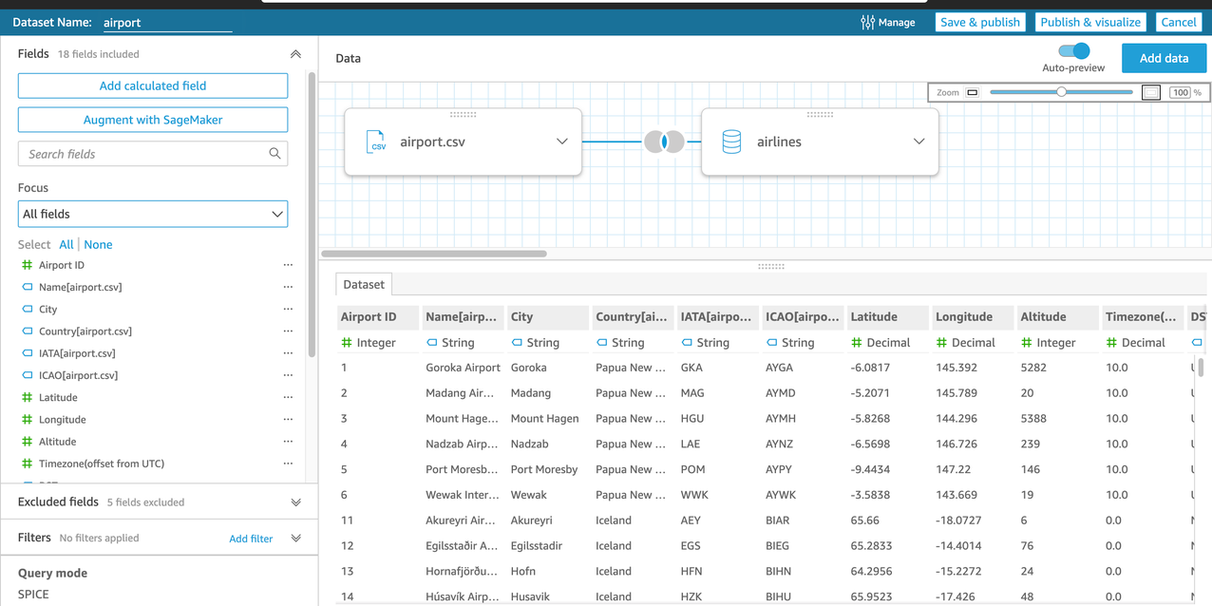Click the zoom to fit icon beside slider
This screenshot has height=606, width=1212.
pos(1151,92)
